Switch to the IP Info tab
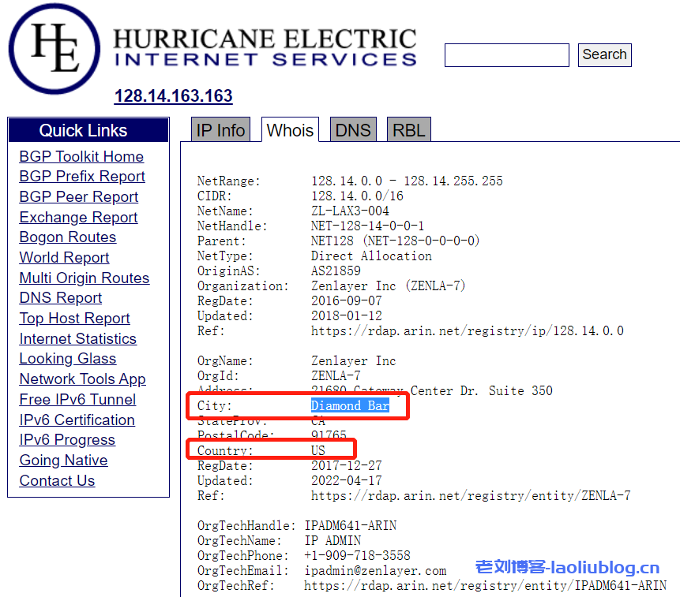This screenshot has height=597, width=680. [x=220, y=131]
